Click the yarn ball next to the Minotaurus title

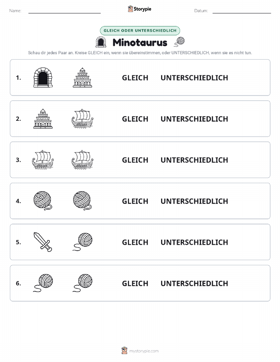click(x=179, y=42)
